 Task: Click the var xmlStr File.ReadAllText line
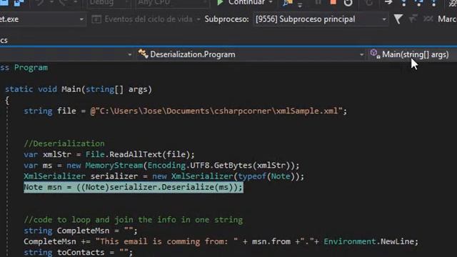[x=109, y=154]
